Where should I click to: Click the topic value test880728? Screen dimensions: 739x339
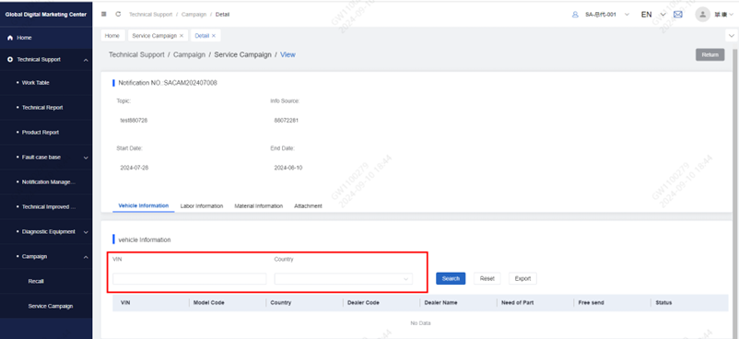click(134, 121)
